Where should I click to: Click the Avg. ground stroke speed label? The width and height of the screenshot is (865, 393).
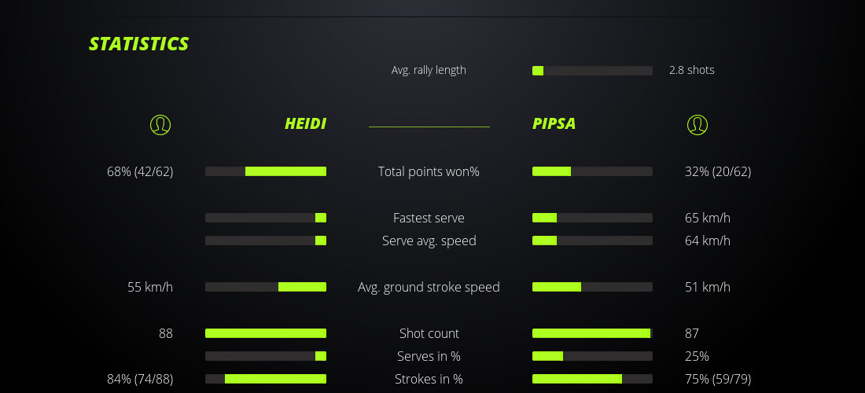[429, 287]
